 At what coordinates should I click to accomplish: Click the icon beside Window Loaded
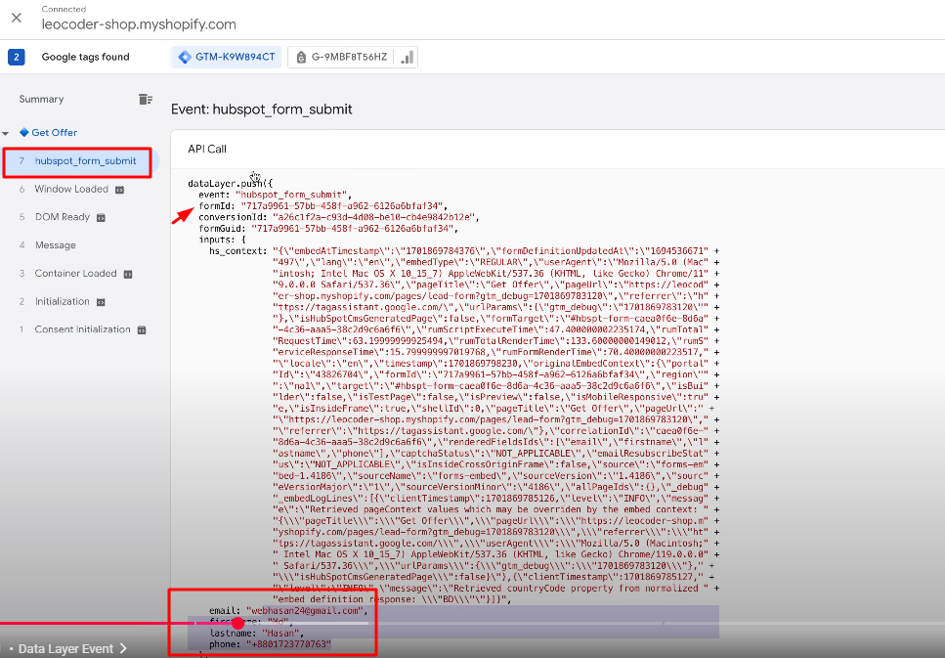click(119, 190)
